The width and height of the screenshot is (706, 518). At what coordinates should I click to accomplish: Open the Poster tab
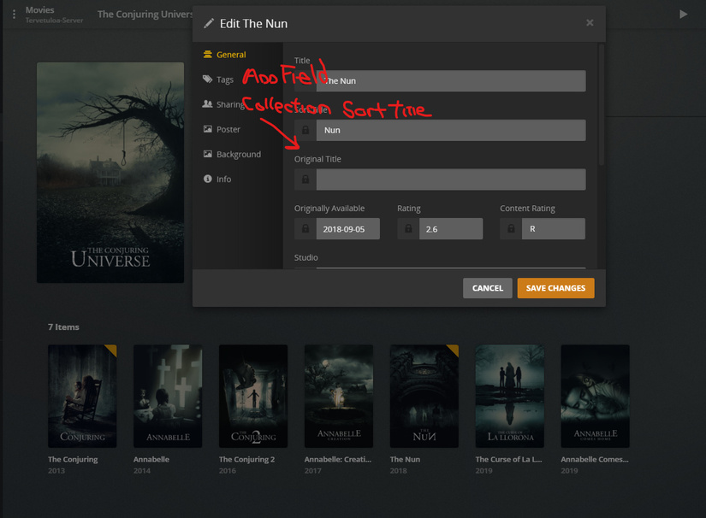[222, 130]
